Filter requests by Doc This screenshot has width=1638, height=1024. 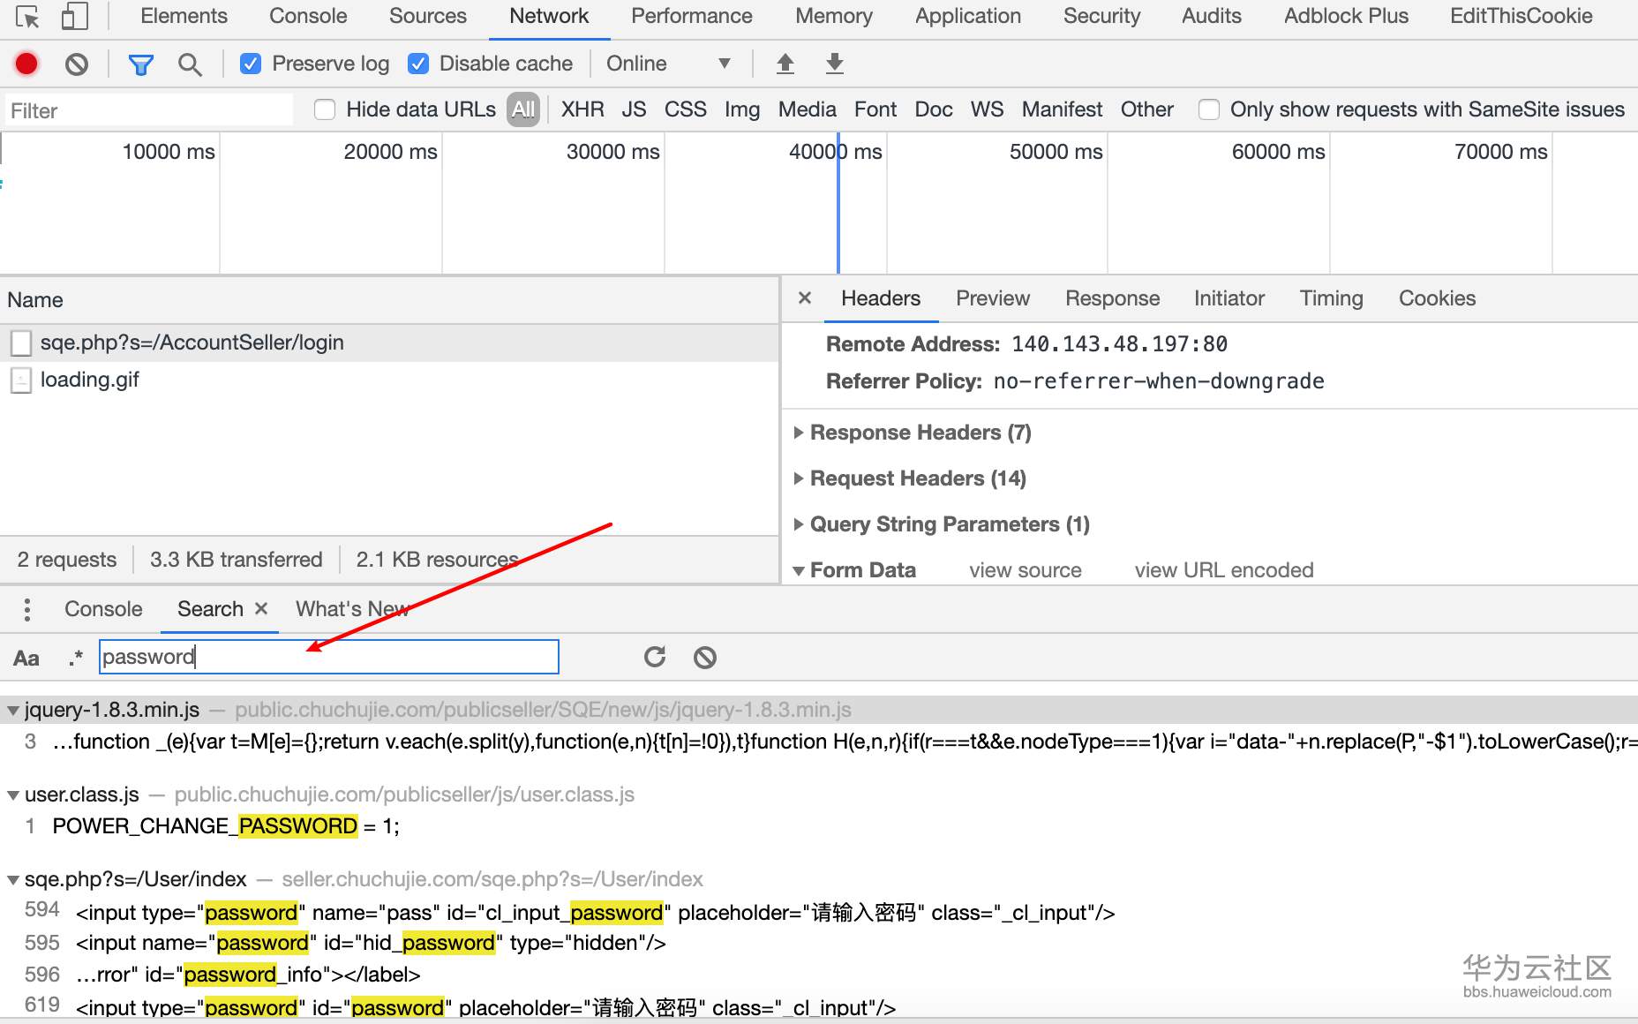coord(934,109)
